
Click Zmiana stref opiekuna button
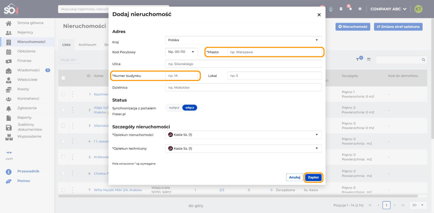[398, 27]
